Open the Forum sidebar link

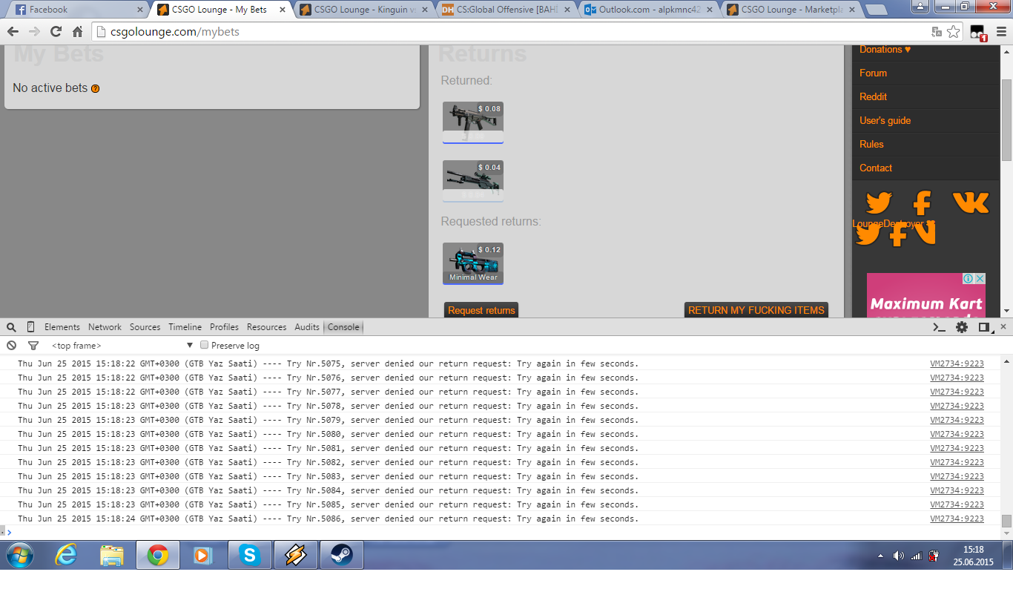873,73
